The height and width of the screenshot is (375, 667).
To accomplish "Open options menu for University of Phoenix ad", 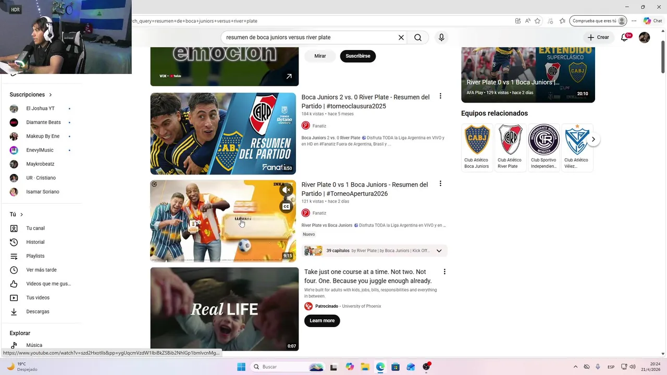I will [x=444, y=271].
